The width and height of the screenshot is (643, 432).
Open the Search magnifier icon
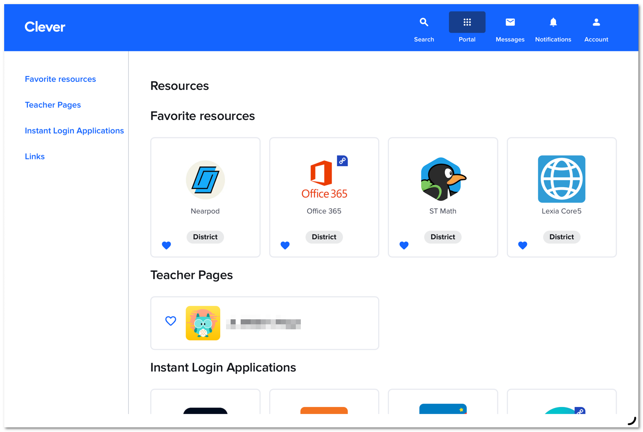tap(424, 22)
